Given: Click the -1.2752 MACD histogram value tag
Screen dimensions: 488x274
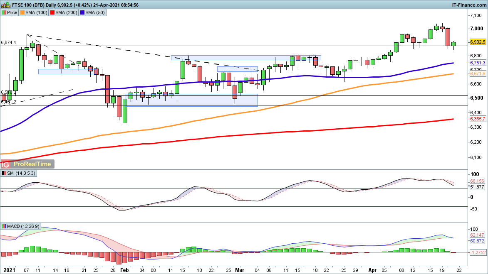Looking at the screenshot, I should (478, 252).
